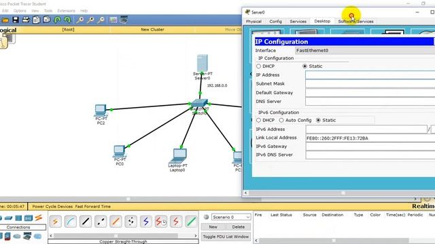Open a file with the folder toolbar icon
Viewport: 435px width, 244px height.
pyautogui.click(x=5, y=20)
